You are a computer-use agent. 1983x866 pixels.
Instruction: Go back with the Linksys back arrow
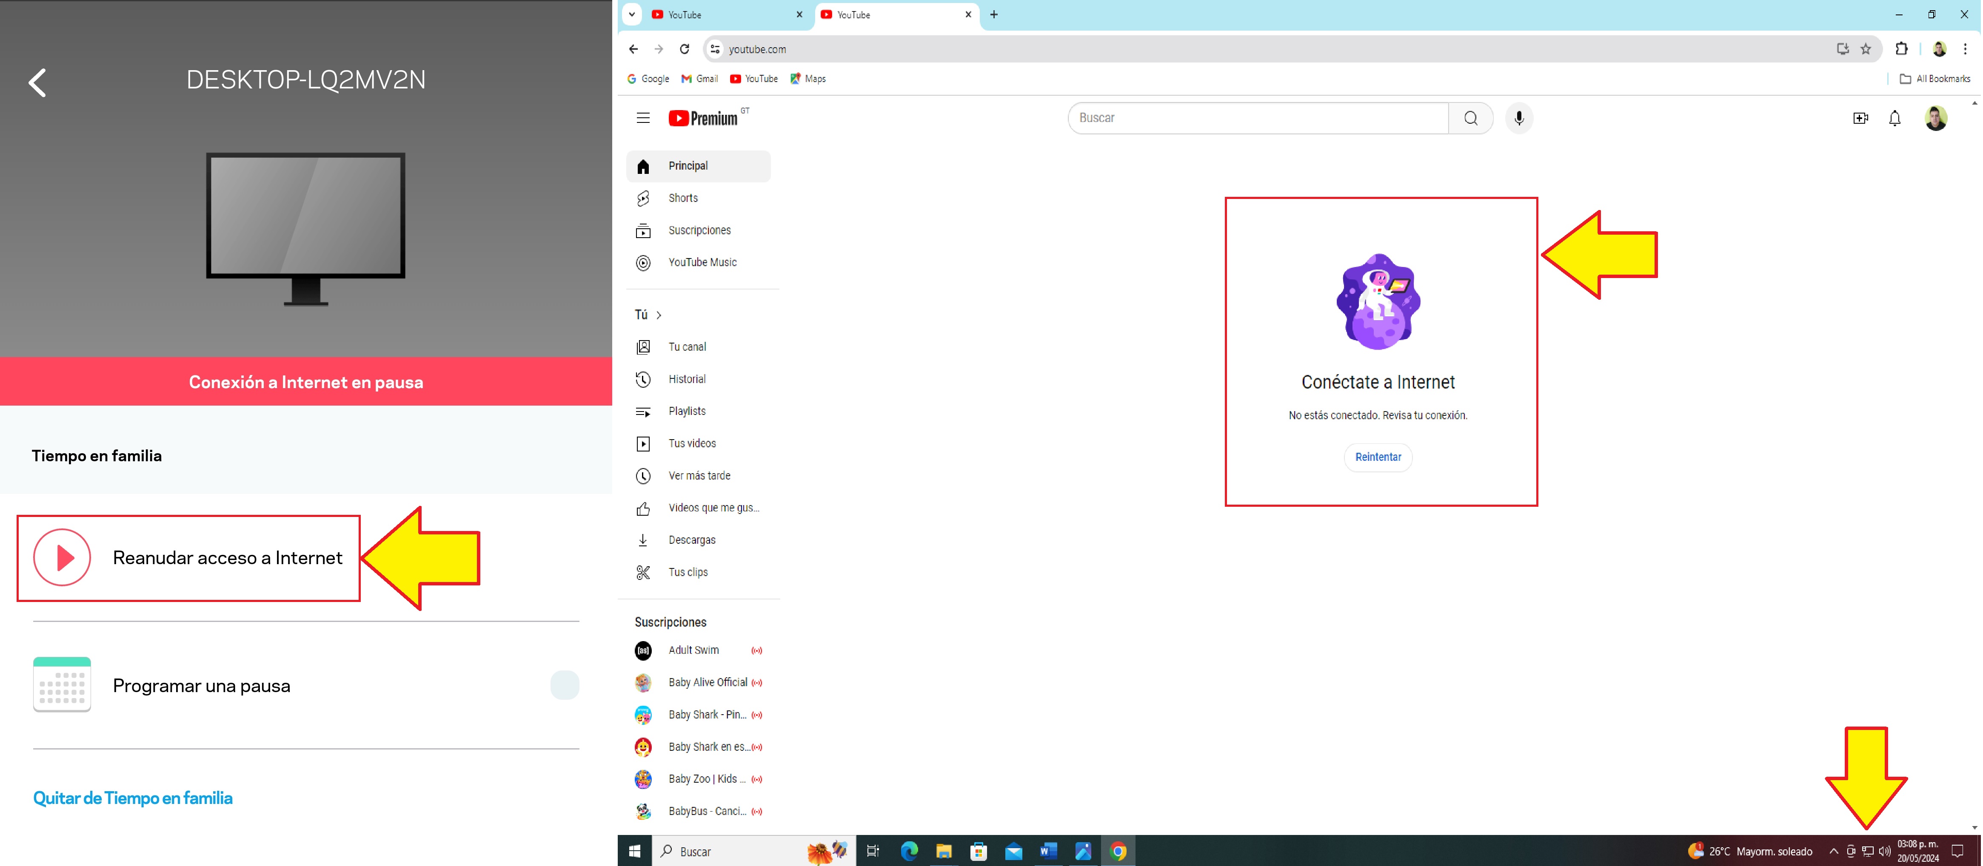tap(38, 82)
